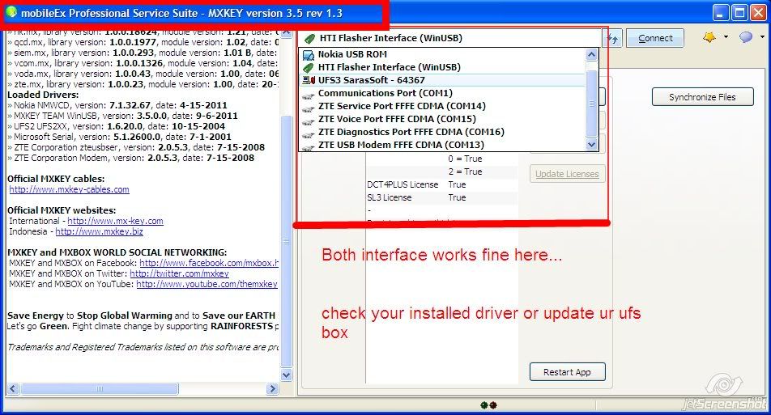Click the log horizontal scrollbar thumb
The width and height of the screenshot is (771, 415).
100,388
